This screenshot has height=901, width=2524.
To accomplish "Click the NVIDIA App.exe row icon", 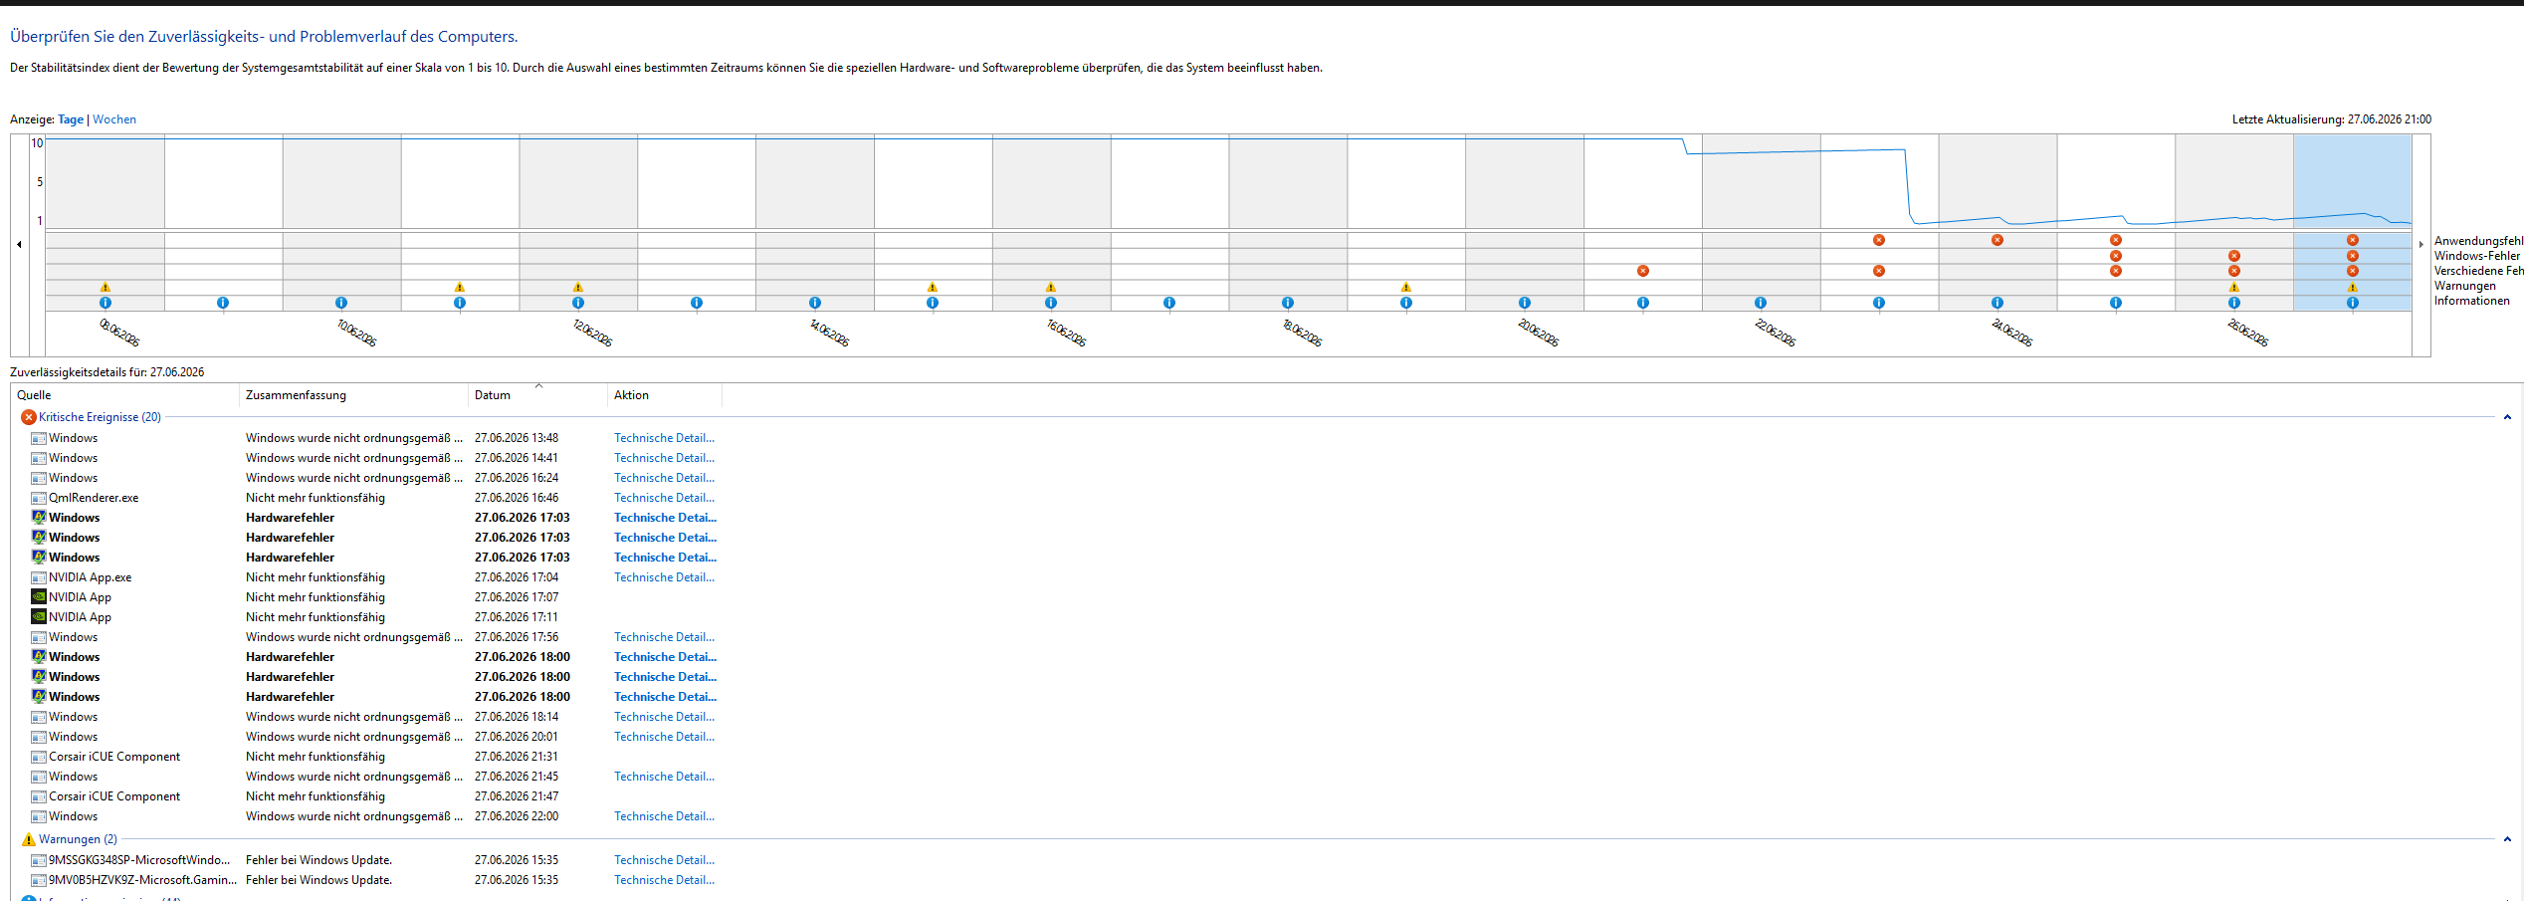I will coord(39,577).
